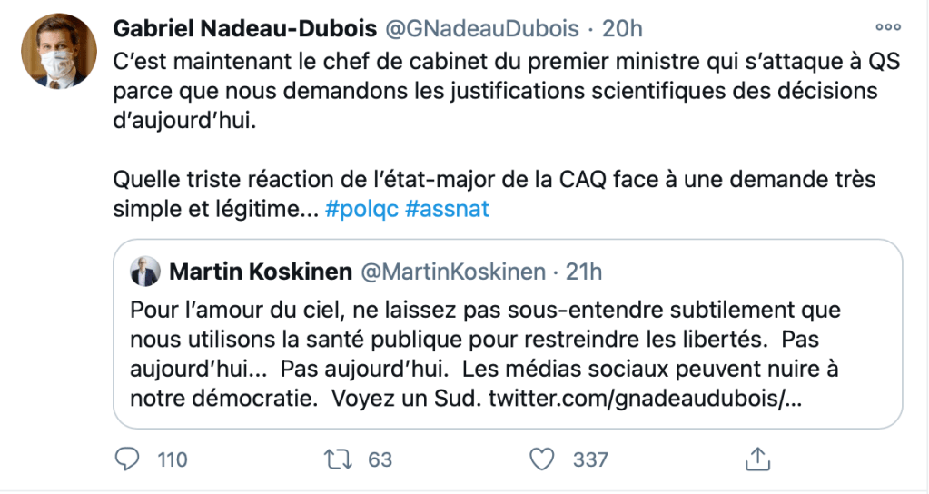Click the Gabriel Nadeau-Dubois display name

tap(244, 29)
